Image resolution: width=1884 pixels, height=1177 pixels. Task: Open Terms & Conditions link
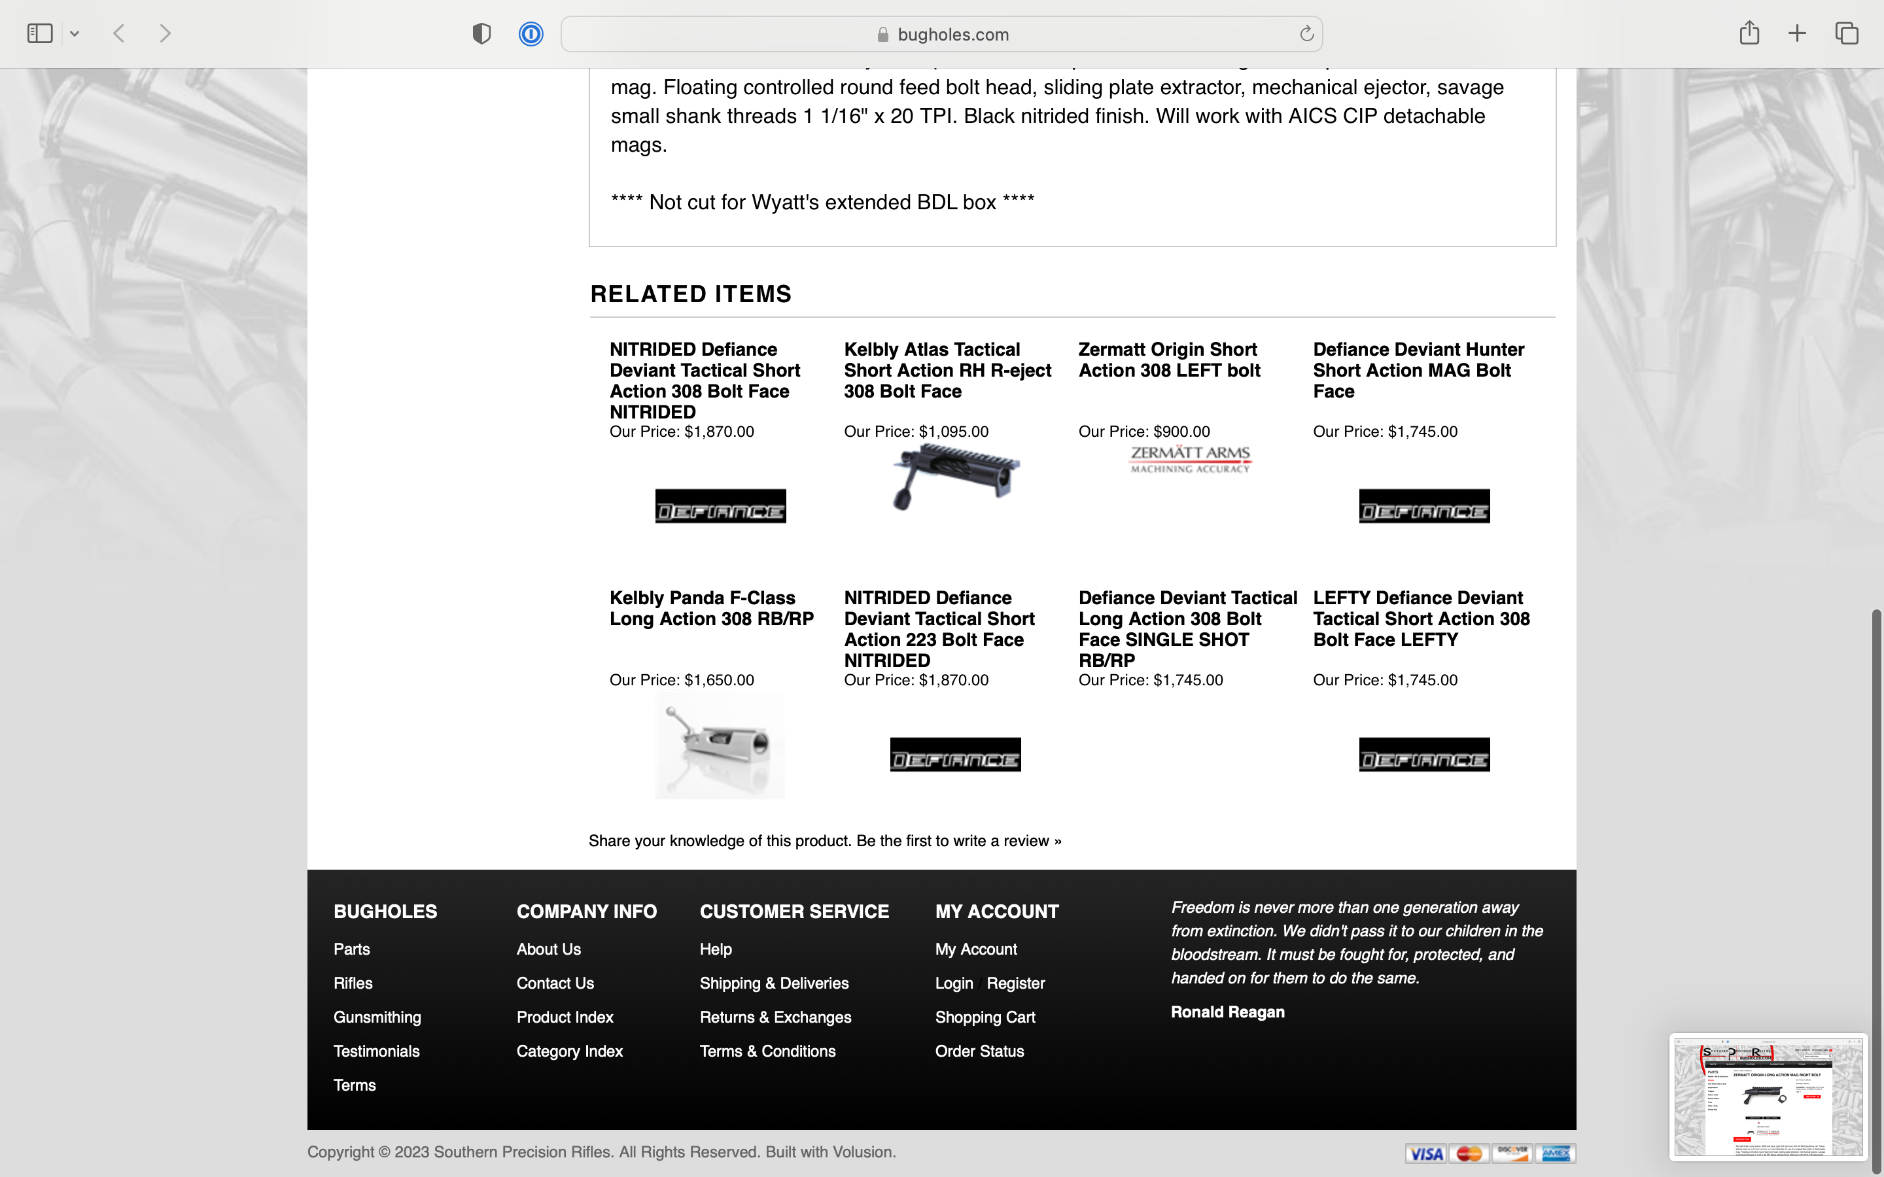click(x=767, y=1051)
